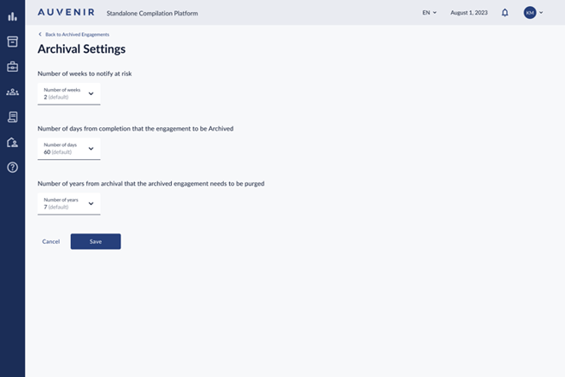The image size is (565, 377).
Task: Click the Cancel button
Action: (x=51, y=241)
